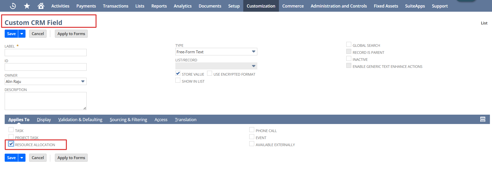Click the top Cancel button
492x189 pixels.
38,34
